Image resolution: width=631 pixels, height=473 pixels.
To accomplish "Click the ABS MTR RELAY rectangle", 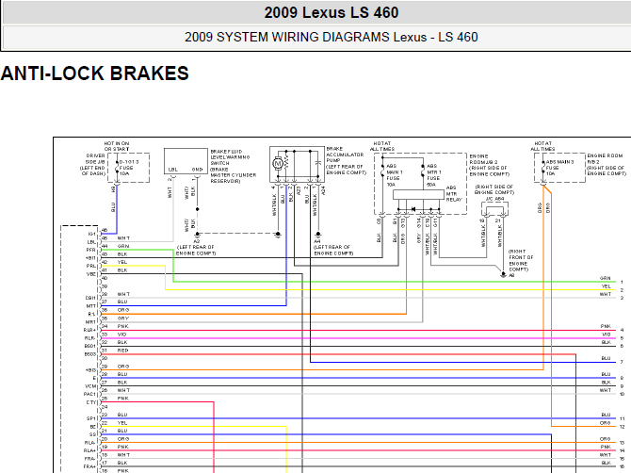I will [418, 194].
